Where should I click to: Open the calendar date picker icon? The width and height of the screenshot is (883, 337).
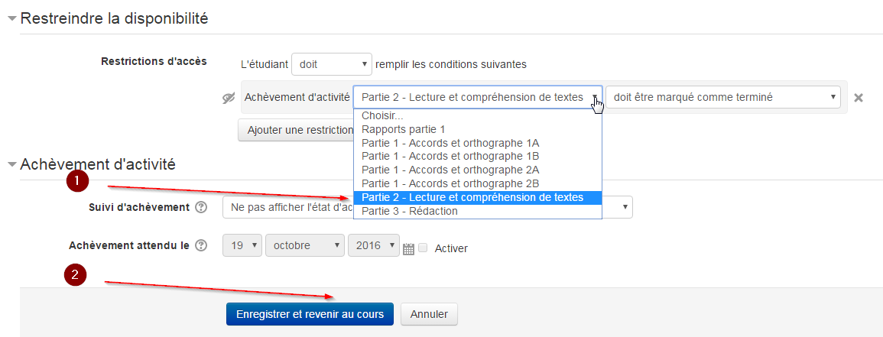(x=408, y=248)
